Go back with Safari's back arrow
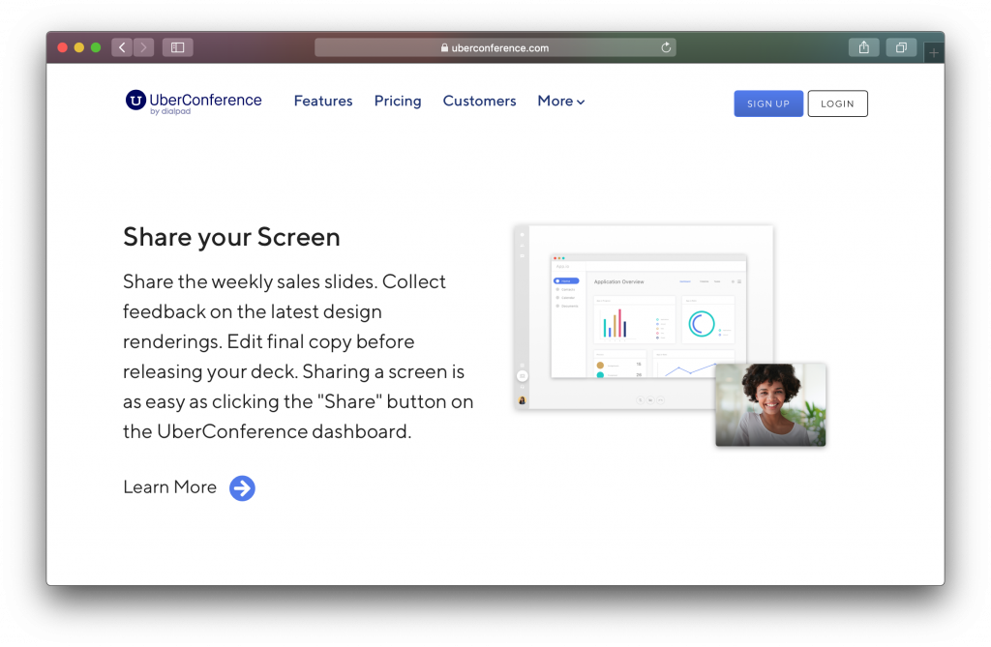 coord(122,47)
